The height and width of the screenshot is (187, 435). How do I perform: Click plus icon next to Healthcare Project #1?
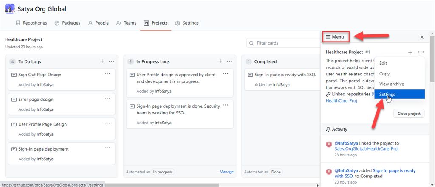[x=410, y=53]
